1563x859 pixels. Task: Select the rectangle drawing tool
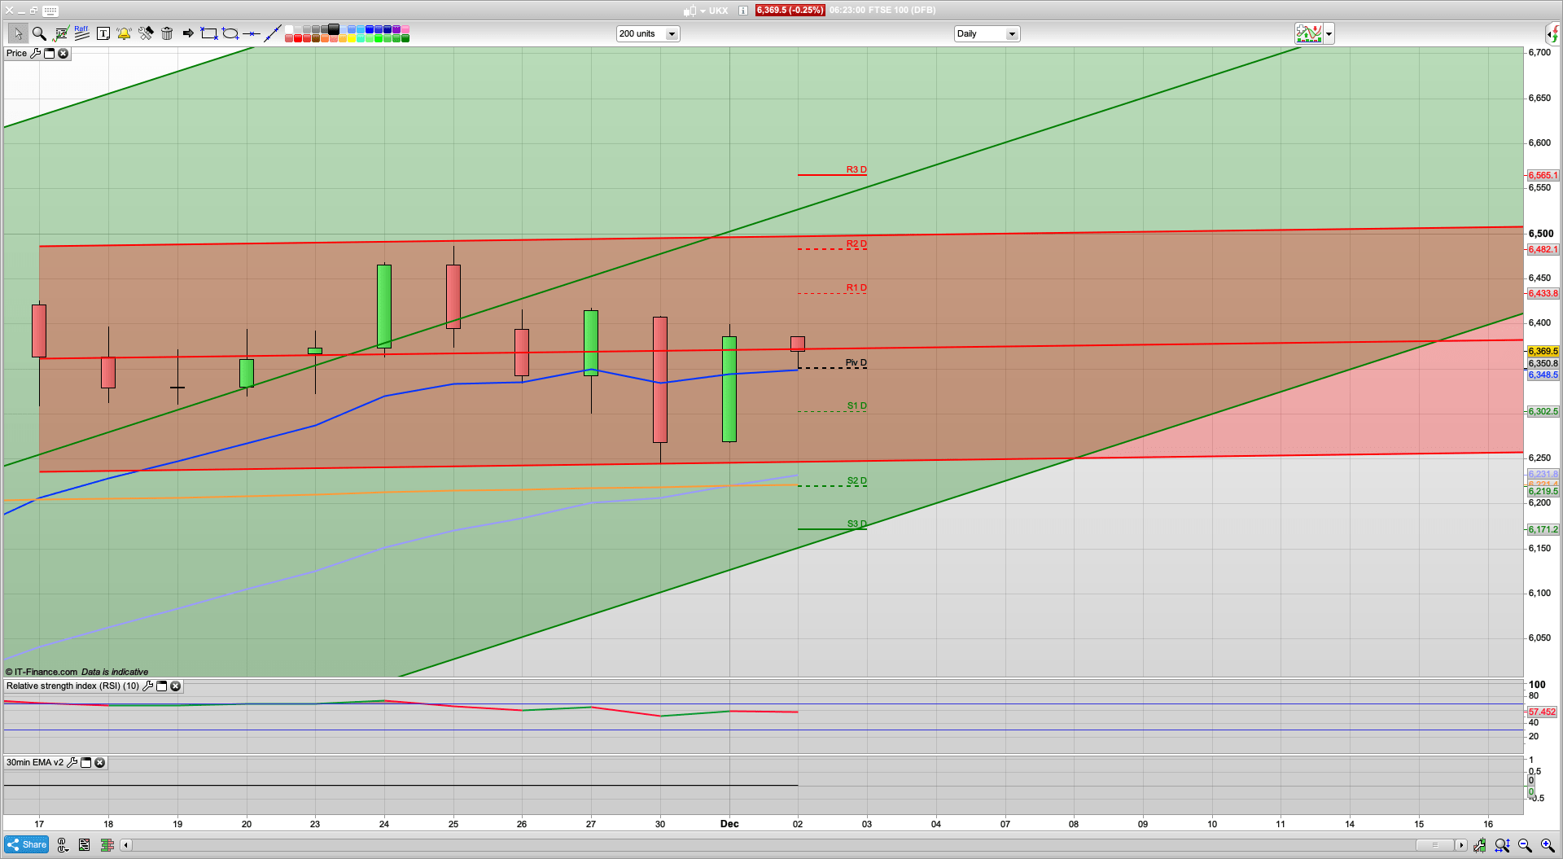click(x=209, y=33)
